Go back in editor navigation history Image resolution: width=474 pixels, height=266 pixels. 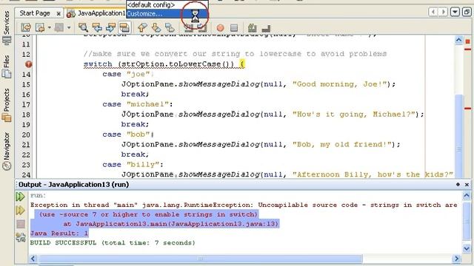tap(40, 28)
